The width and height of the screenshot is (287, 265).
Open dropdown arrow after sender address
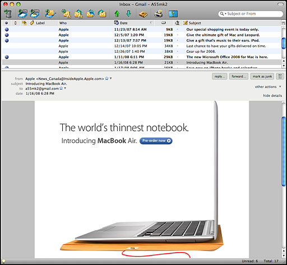tap(110, 78)
